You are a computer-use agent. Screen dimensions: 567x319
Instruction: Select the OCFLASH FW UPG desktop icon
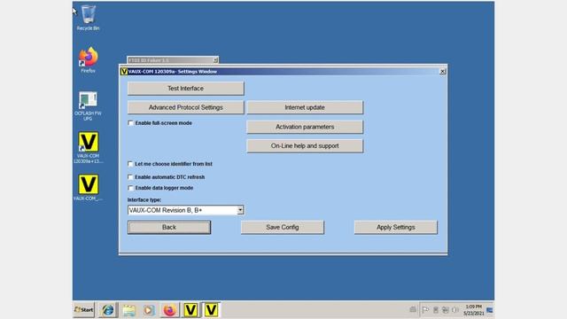coord(88,105)
